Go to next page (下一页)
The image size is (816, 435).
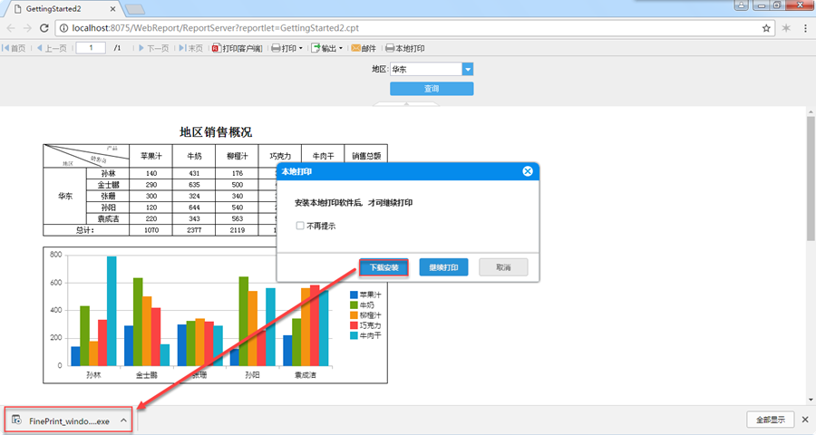pyautogui.click(x=153, y=48)
